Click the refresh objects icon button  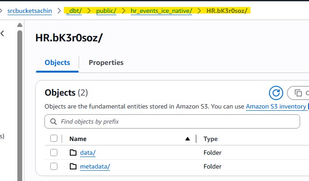tap(276, 93)
